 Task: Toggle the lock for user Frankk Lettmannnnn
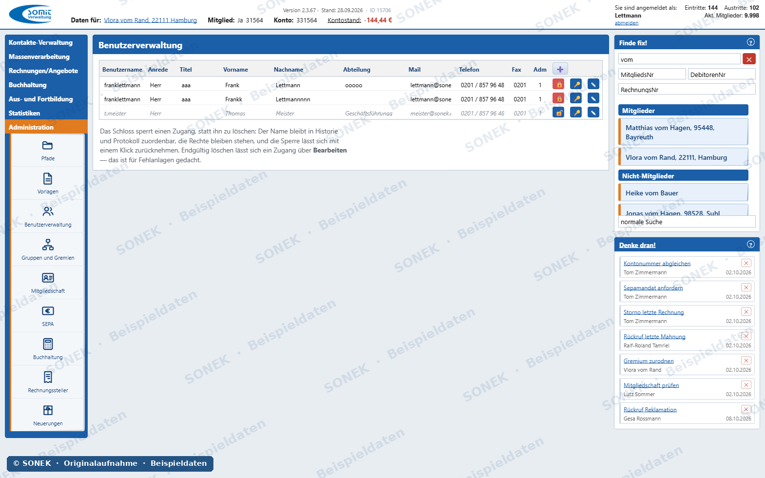558,98
